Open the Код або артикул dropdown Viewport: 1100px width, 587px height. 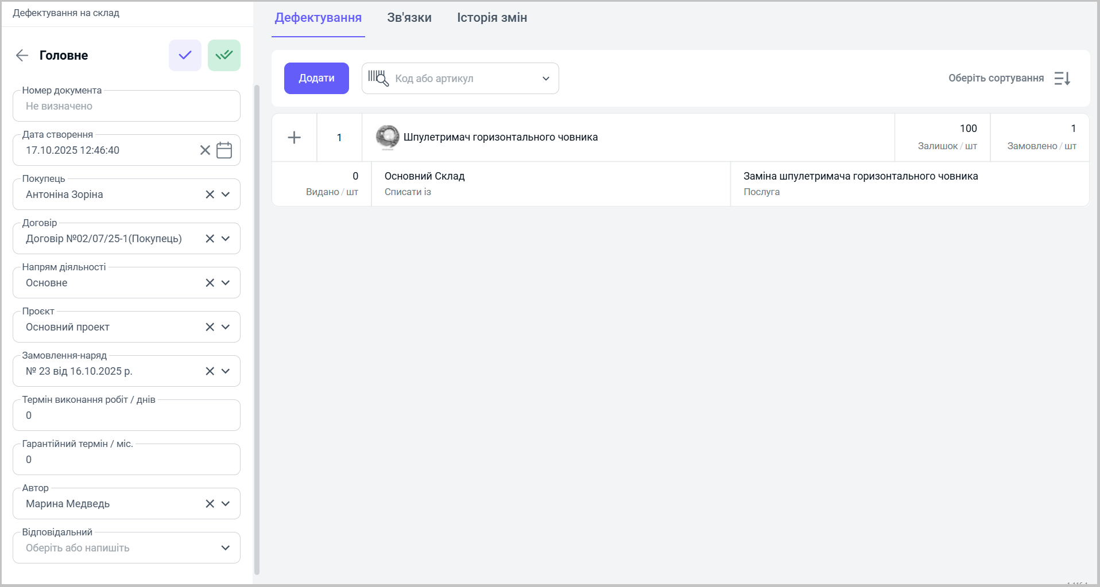545,79
